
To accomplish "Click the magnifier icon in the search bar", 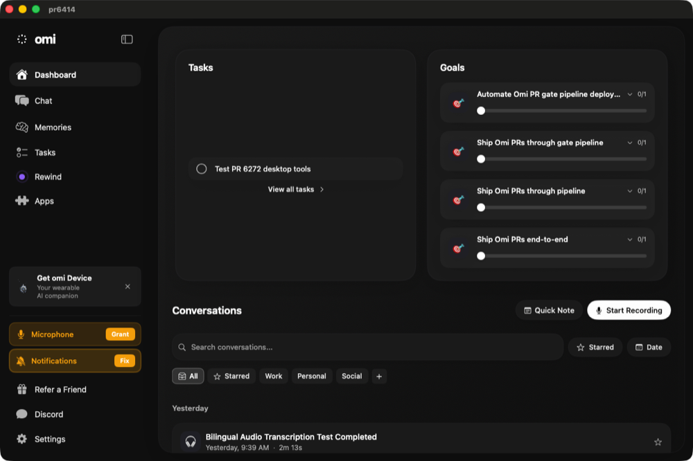I will (x=182, y=347).
